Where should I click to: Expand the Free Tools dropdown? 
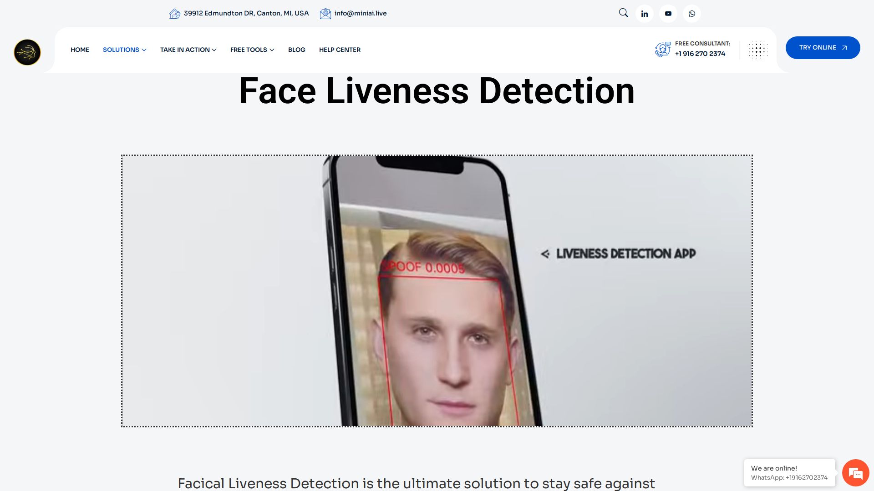pos(252,50)
